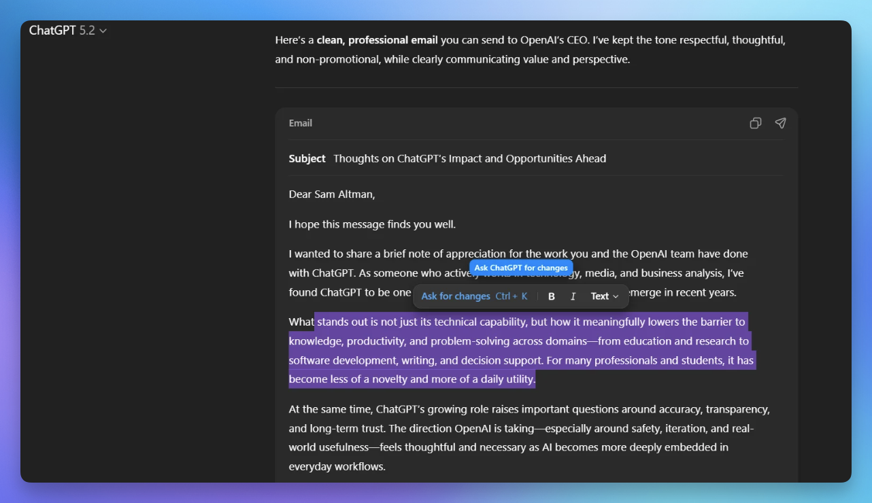Screen dimensions: 872x503
Task: Apply italic formatting to selected text
Action: pos(573,296)
